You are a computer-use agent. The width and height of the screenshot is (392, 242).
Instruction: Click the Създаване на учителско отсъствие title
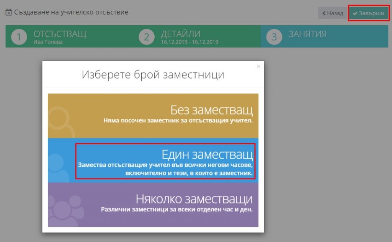click(x=71, y=12)
